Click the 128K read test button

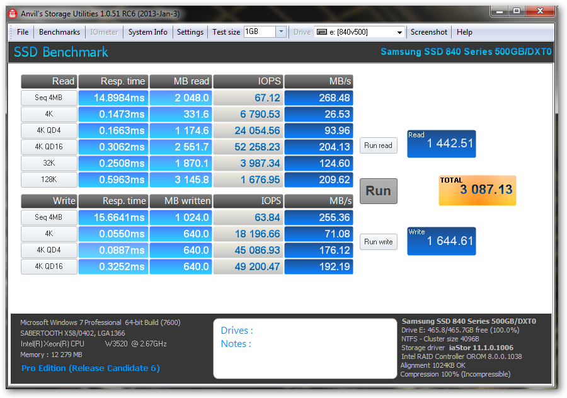[49, 179]
